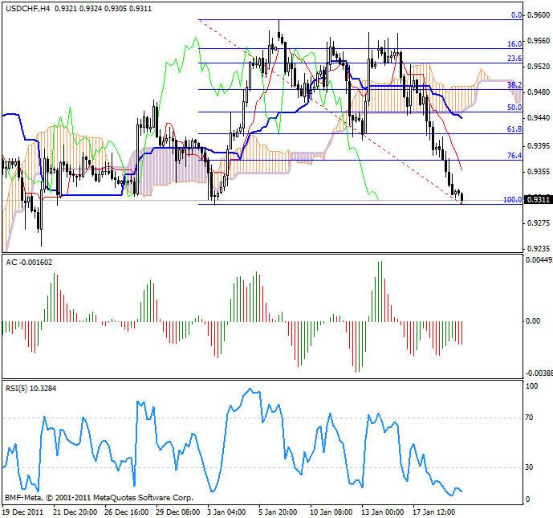Click the 0.9440 price axis label

point(539,118)
